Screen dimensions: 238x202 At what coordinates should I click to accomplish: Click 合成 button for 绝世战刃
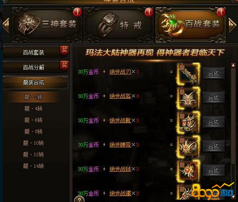click(x=213, y=74)
